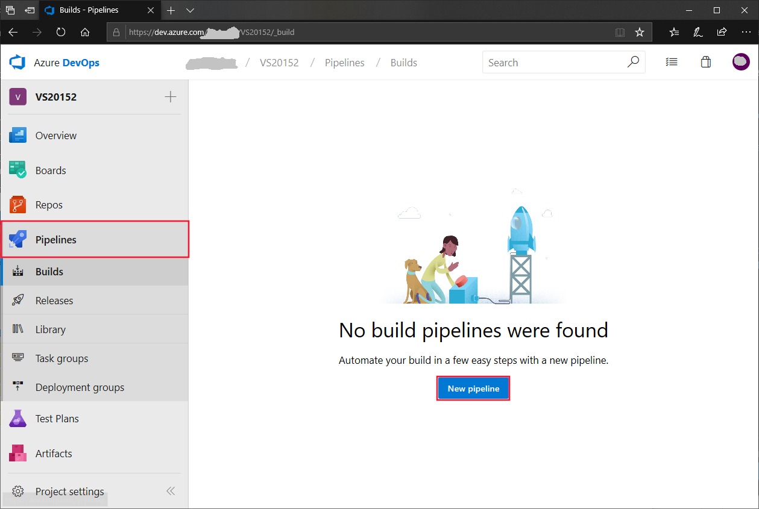Refresh the page with reload icon
Viewport: 759px width, 509px height.
(x=61, y=32)
